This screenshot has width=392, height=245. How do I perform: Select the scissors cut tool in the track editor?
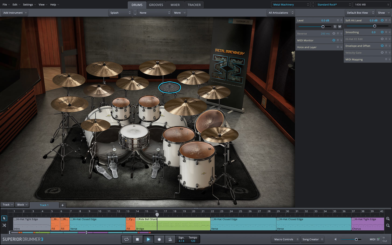click(x=4, y=225)
